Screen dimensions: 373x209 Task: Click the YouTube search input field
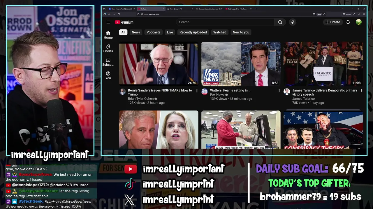click(225, 22)
